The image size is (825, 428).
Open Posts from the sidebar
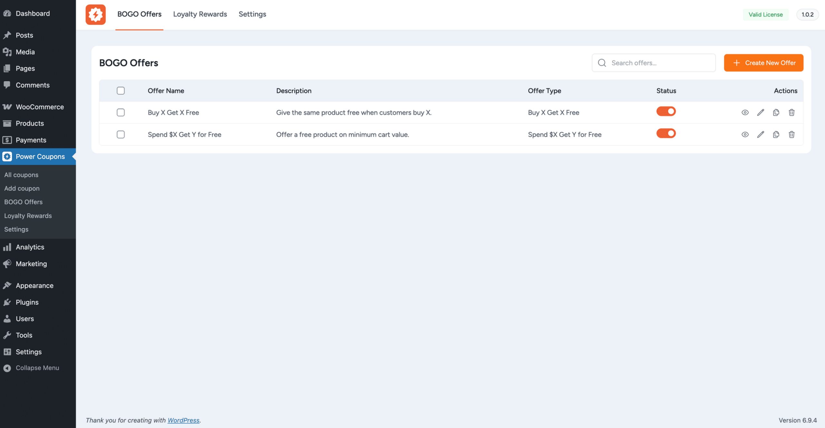pos(38,35)
